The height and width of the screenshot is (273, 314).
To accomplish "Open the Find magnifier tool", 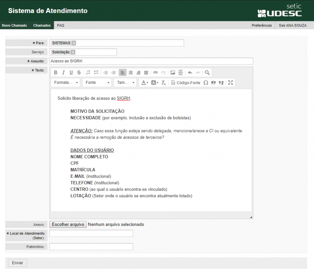I will coord(207,73).
